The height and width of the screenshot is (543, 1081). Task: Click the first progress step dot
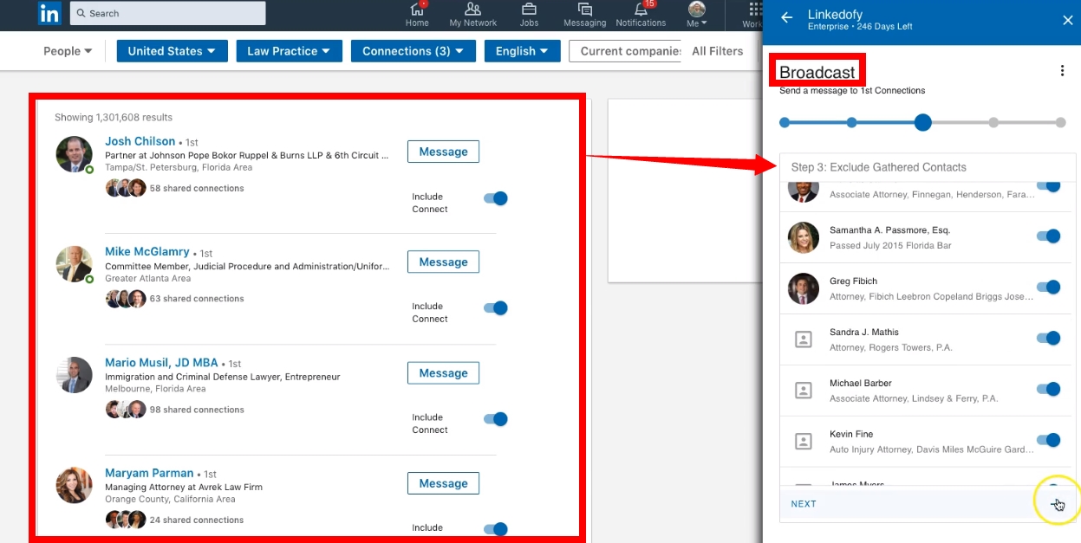click(785, 122)
